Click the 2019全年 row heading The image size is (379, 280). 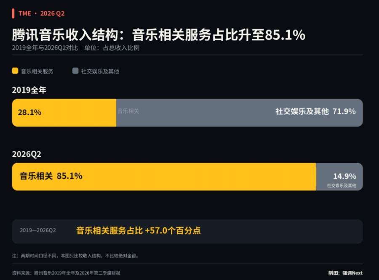(29, 90)
